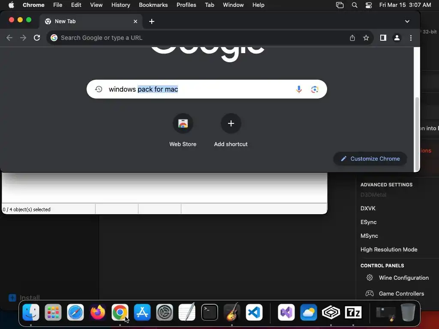Screen dimensions: 439x329
Task: Open Launchpad in the dock
Action: 53,312
